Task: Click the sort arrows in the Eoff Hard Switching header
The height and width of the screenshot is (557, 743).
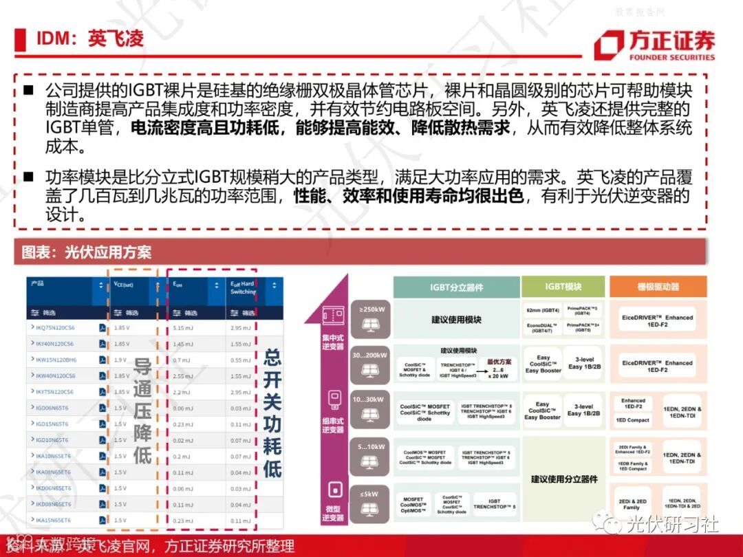Action: (274, 285)
